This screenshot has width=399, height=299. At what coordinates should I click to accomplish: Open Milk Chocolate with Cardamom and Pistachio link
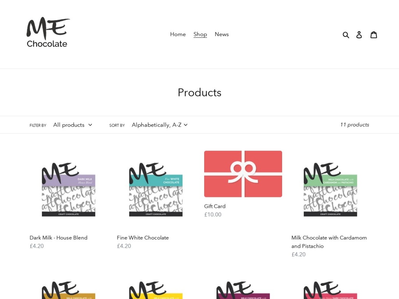(329, 241)
